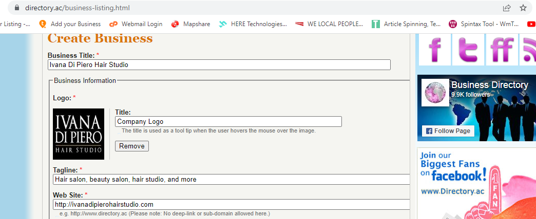This screenshot has height=219, width=536.
Task: Click the Webmail Login cP favicon
Action: pyautogui.click(x=113, y=24)
